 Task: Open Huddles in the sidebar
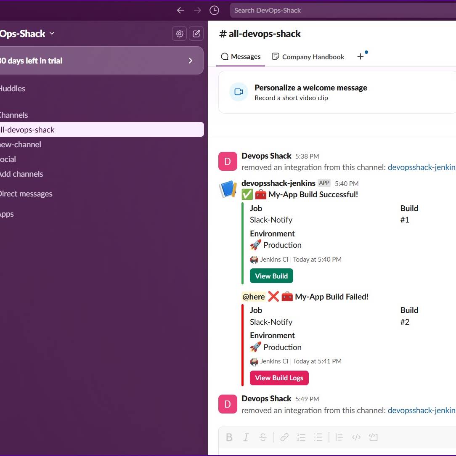(x=13, y=88)
